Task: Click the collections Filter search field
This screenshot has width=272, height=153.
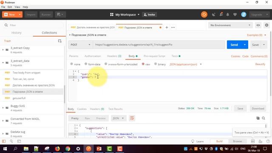Action: tap(33, 25)
